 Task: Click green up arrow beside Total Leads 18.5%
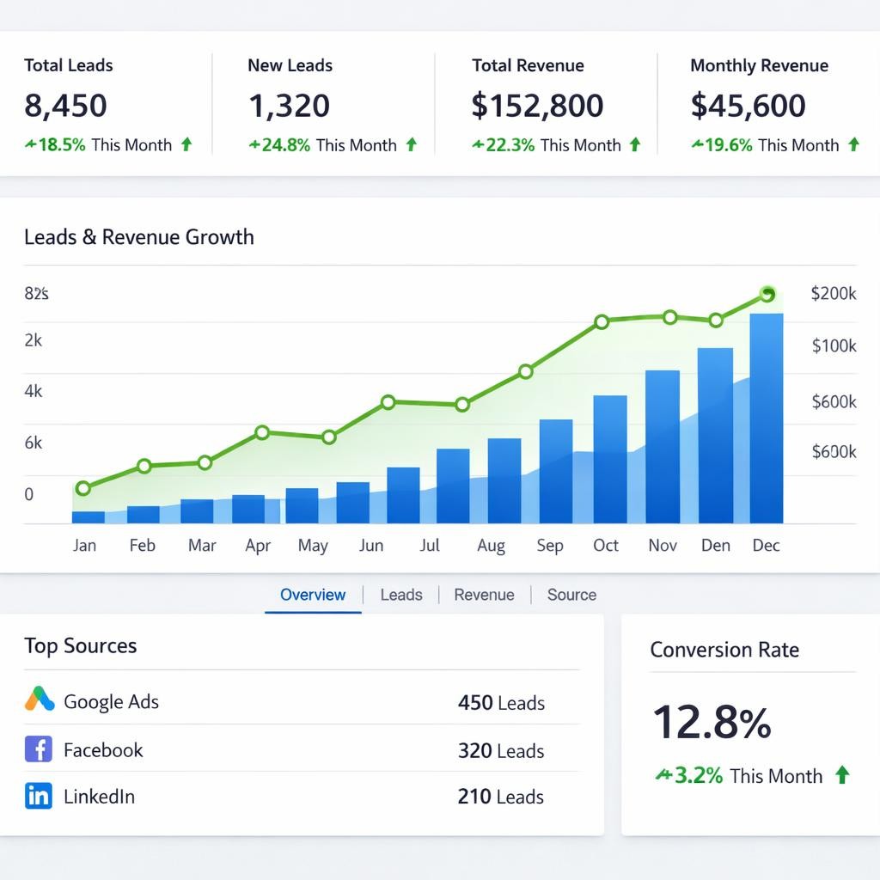tap(186, 144)
